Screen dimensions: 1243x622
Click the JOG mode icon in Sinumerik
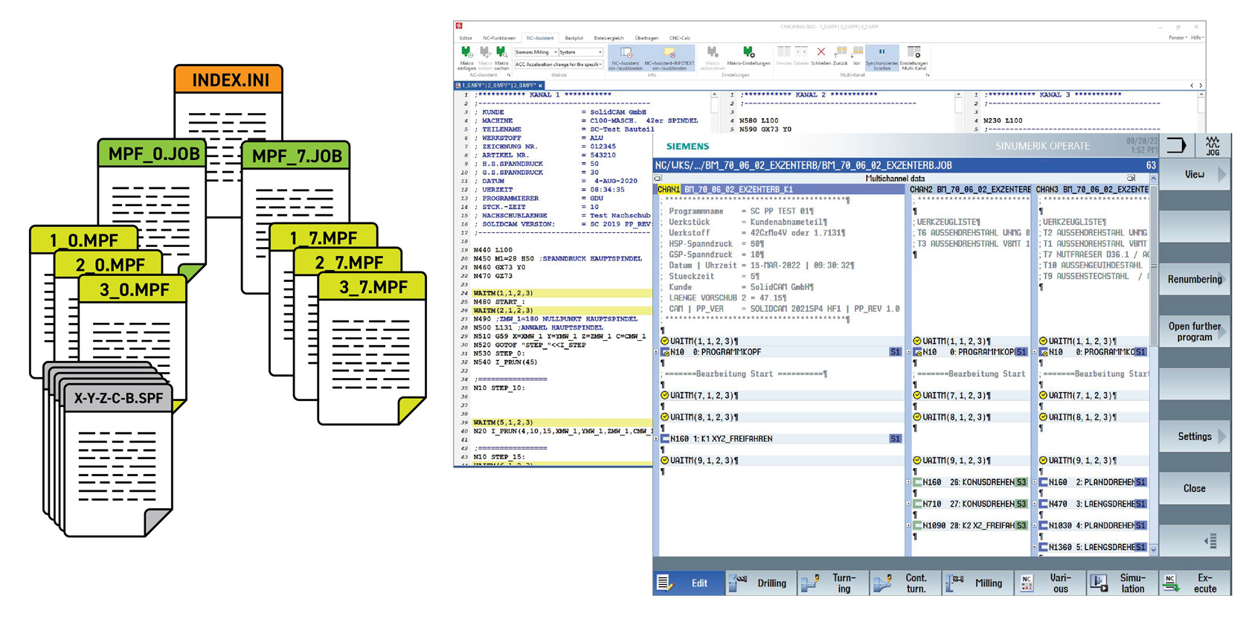pos(1213,145)
